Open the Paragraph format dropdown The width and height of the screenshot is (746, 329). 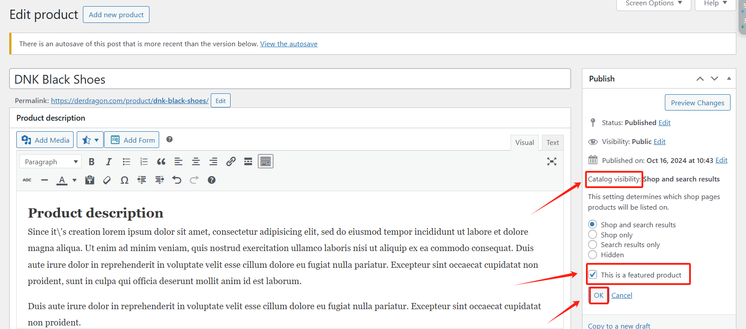pos(50,162)
